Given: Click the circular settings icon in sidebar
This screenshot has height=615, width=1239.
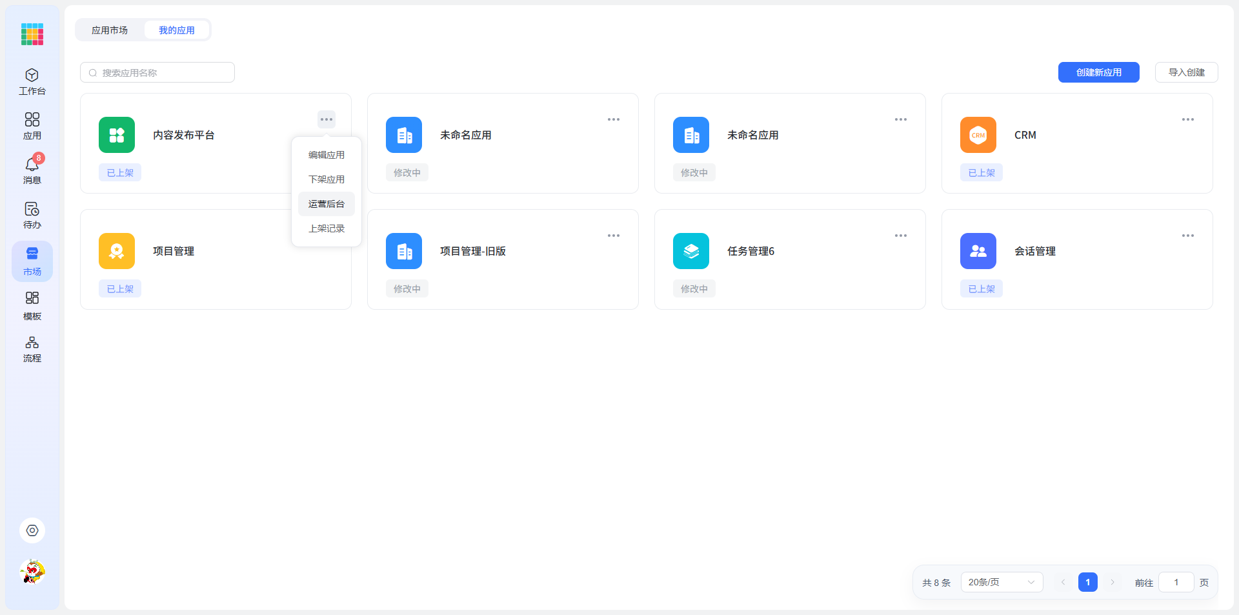Looking at the screenshot, I should click(32, 530).
